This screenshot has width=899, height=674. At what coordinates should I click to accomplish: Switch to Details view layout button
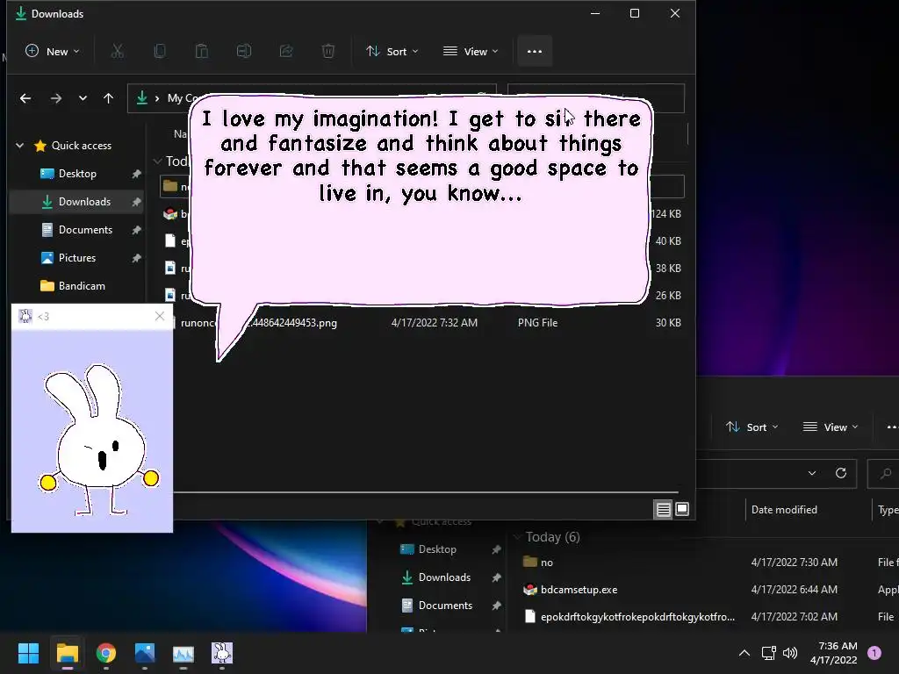[664, 509]
